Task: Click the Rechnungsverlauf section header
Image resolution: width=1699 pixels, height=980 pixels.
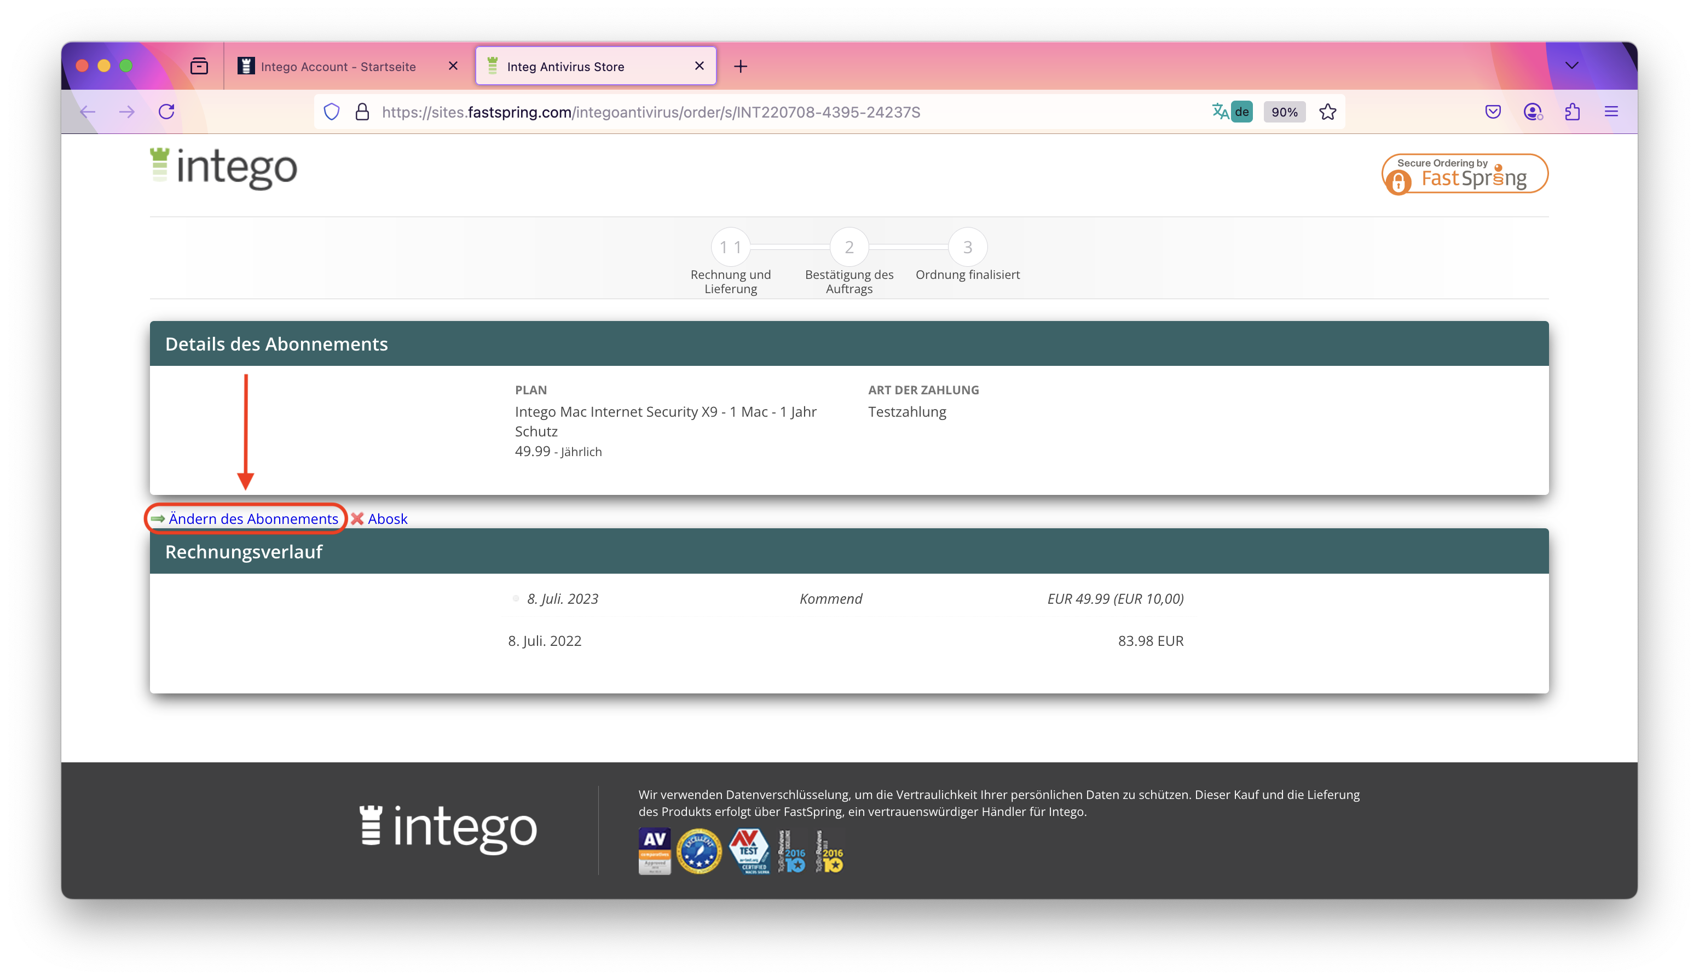Action: pos(849,551)
